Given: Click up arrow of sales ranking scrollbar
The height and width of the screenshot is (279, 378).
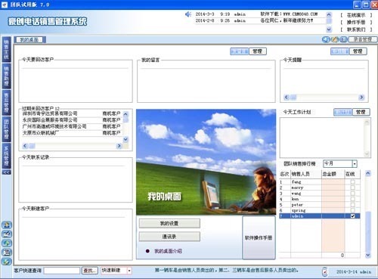Looking at the screenshot, I should point(368,173).
